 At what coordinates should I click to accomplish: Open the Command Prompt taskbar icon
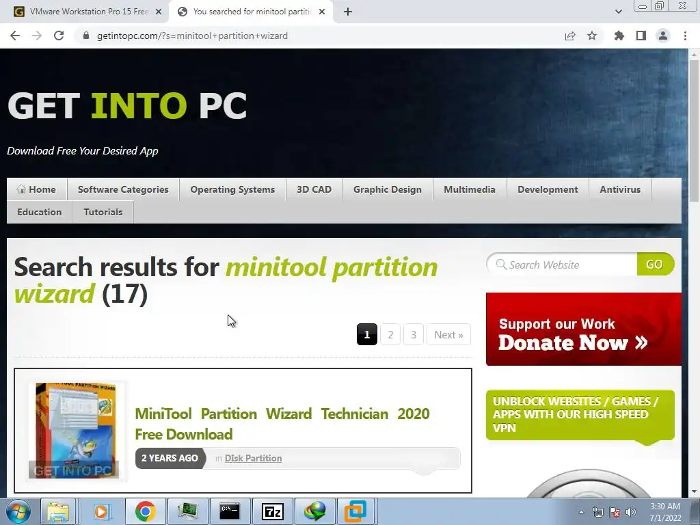(230, 511)
